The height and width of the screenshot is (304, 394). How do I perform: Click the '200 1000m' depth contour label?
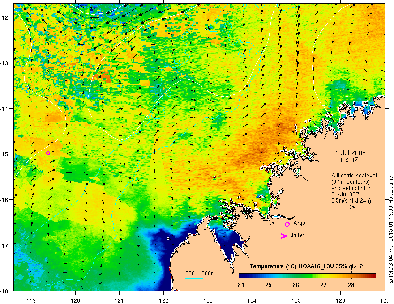pyautogui.click(x=200, y=274)
